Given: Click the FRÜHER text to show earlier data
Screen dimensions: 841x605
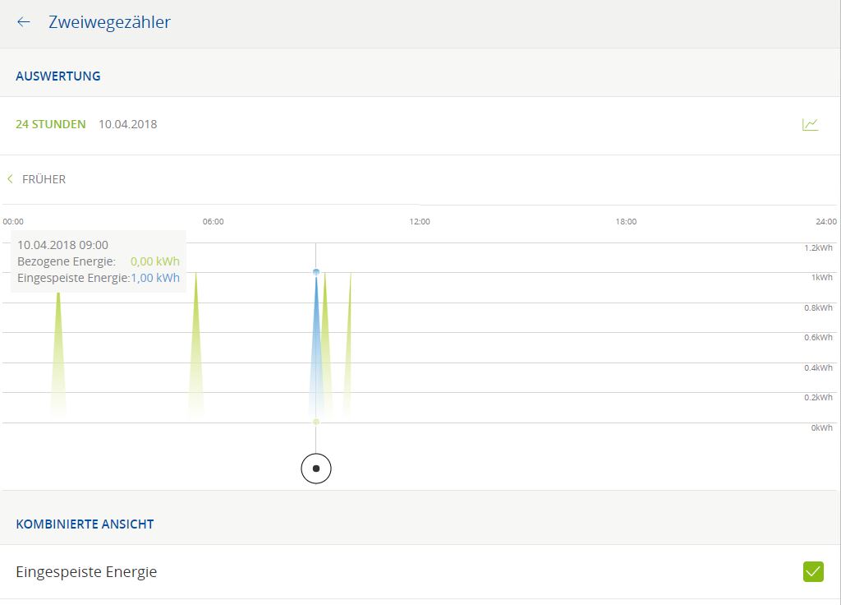Looking at the screenshot, I should (x=44, y=179).
